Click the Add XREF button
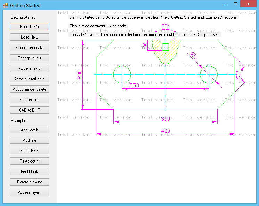Viewport: 259px width, 206px height. coord(30,151)
